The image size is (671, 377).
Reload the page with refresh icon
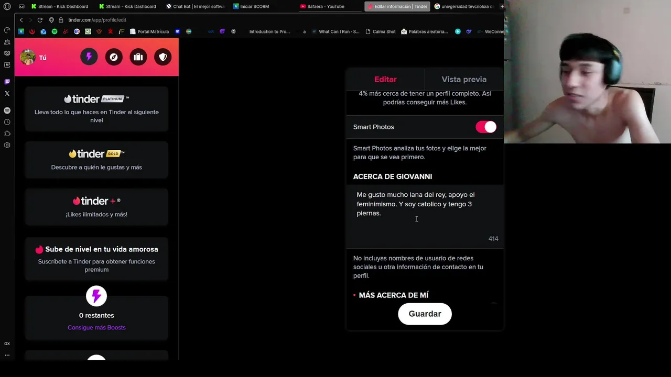[40, 20]
